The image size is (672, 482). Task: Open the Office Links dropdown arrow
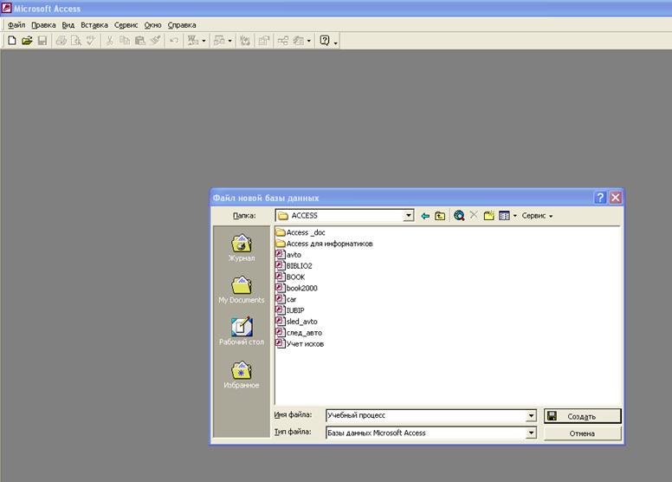tap(204, 42)
